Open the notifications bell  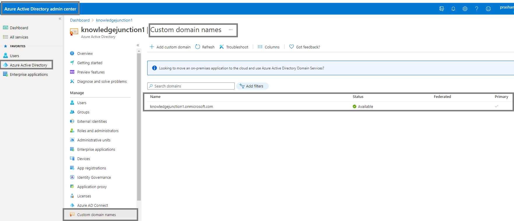453,9
